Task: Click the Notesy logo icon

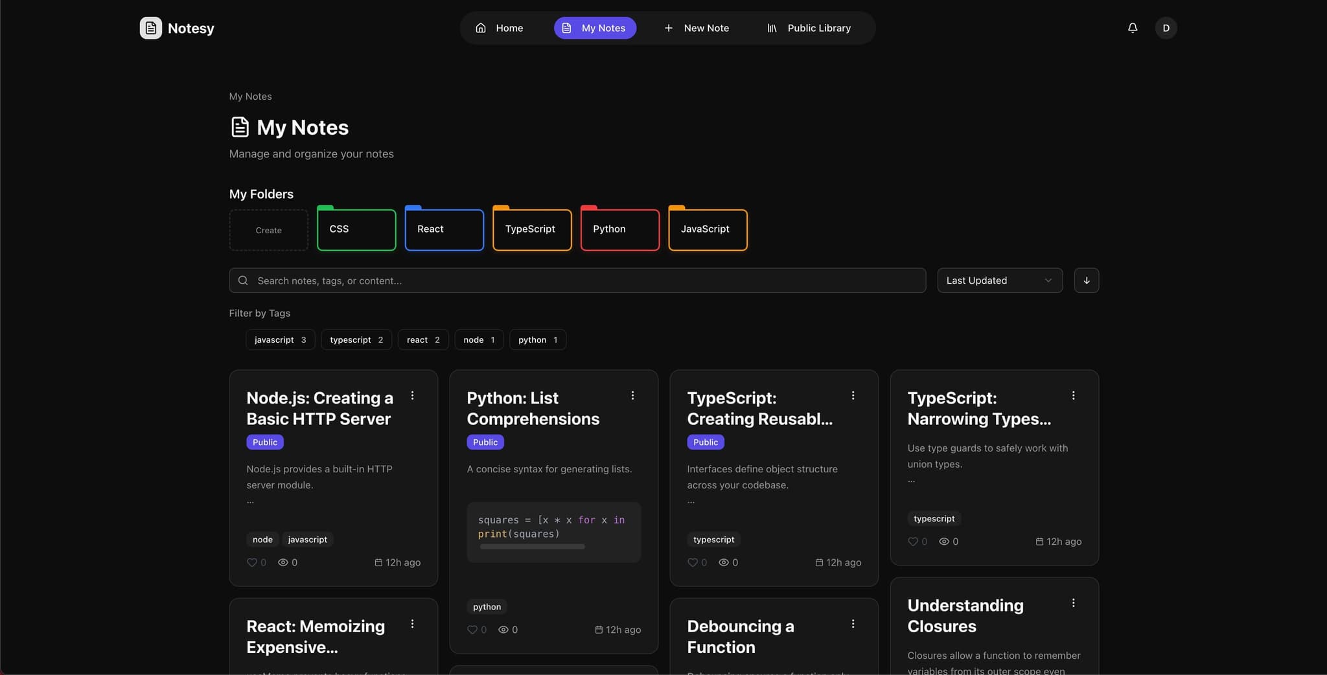Action: point(151,28)
